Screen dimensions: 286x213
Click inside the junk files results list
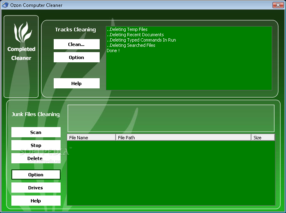click(171, 173)
